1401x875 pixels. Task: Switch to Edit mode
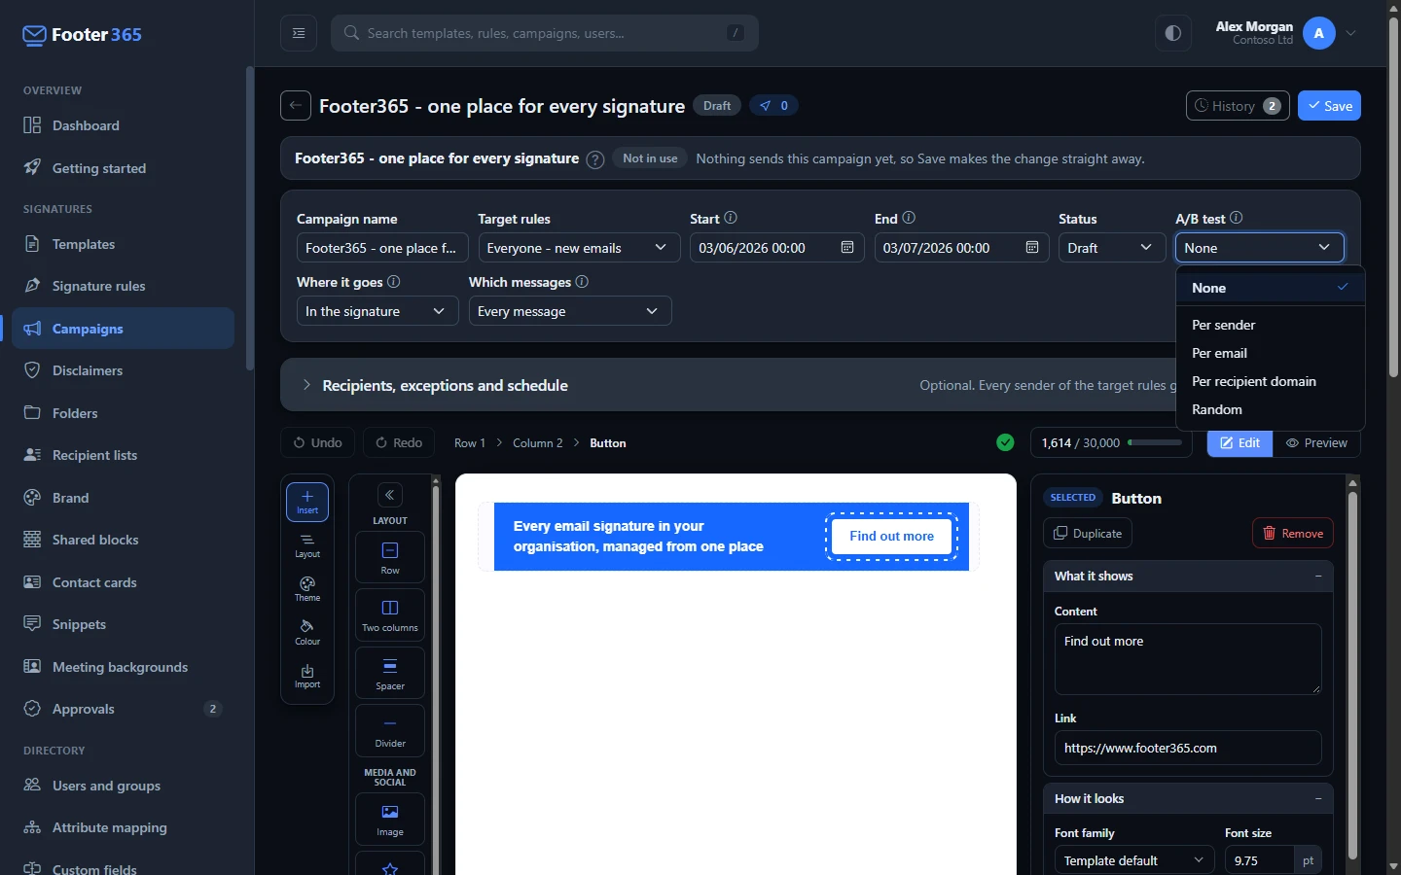[x=1239, y=442]
